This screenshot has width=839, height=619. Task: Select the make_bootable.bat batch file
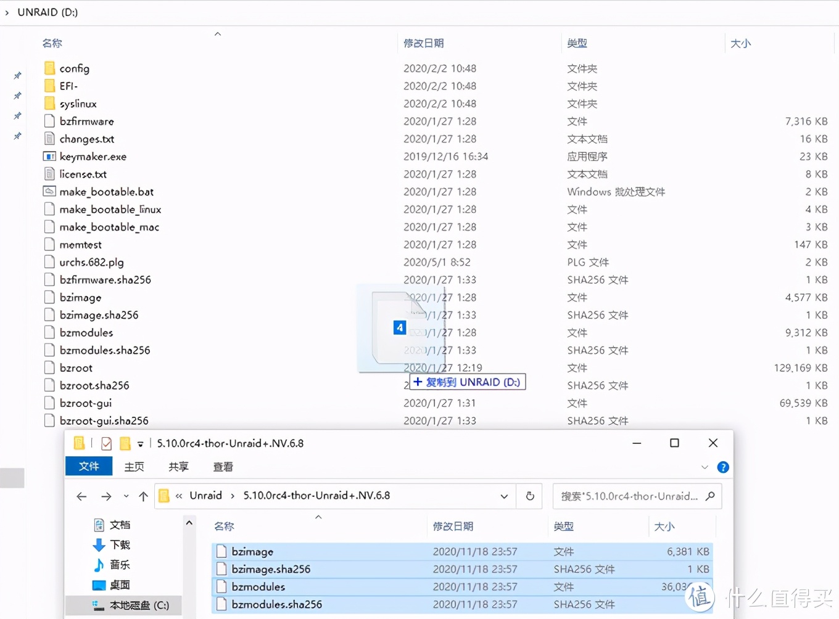[x=105, y=191]
